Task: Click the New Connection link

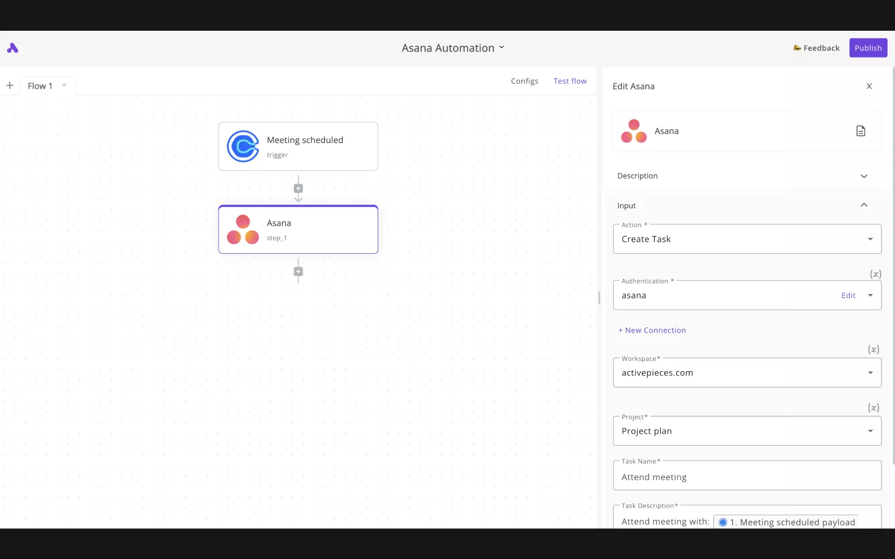Action: click(x=652, y=330)
